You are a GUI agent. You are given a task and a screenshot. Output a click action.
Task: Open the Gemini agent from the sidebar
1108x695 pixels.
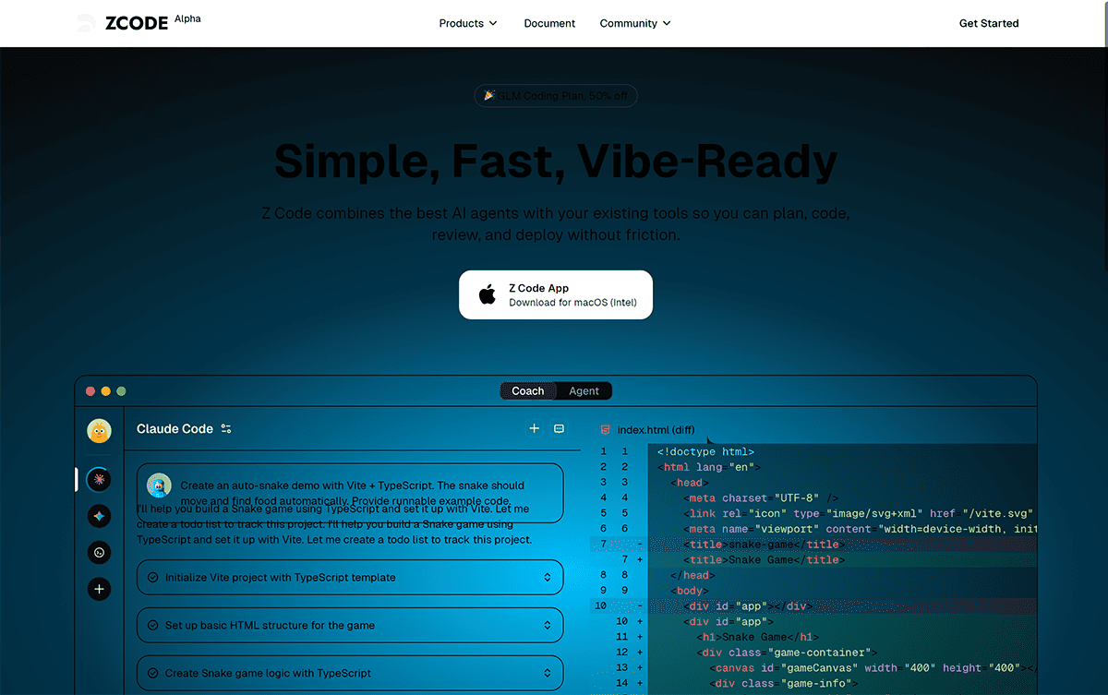[x=99, y=516]
